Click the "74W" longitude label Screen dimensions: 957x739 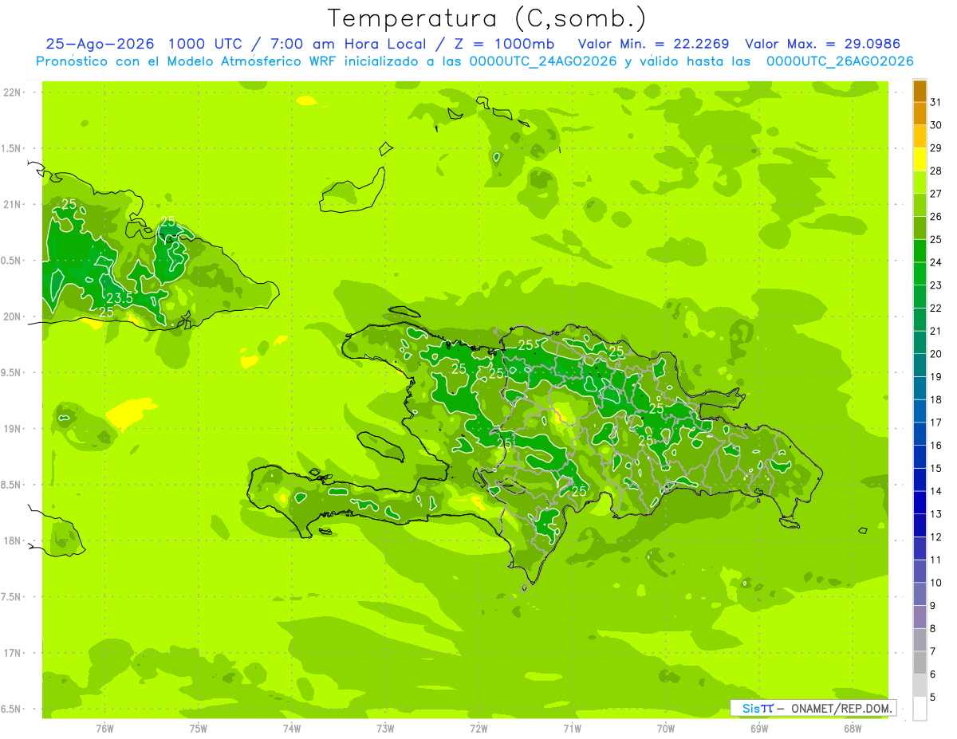(291, 728)
